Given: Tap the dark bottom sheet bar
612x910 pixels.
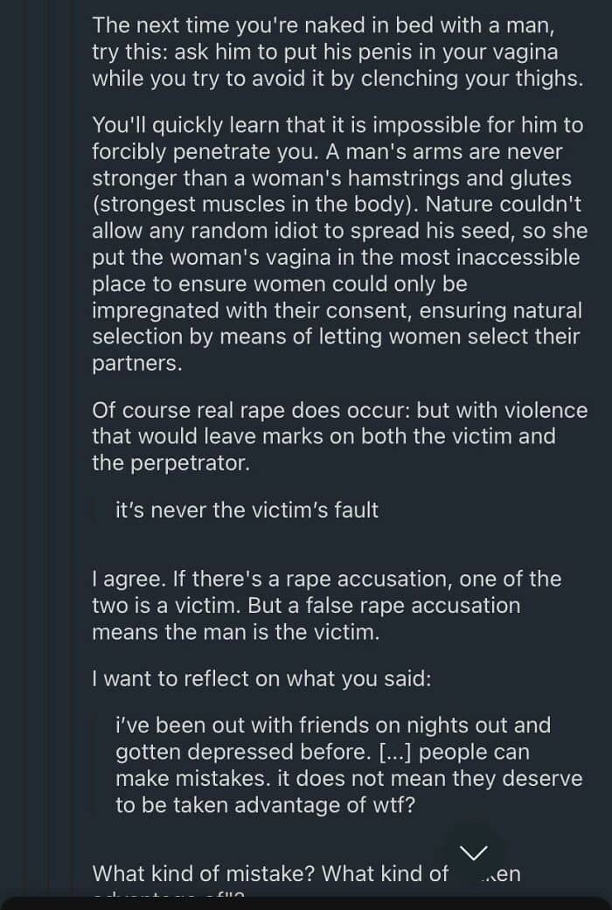Looking at the screenshot, I should [306, 903].
